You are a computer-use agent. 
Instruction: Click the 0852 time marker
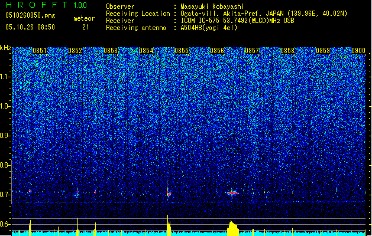click(75, 51)
